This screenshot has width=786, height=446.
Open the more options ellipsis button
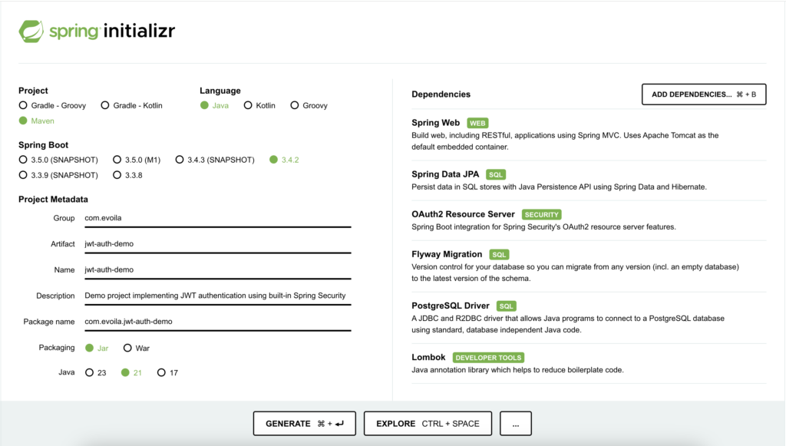coord(515,424)
